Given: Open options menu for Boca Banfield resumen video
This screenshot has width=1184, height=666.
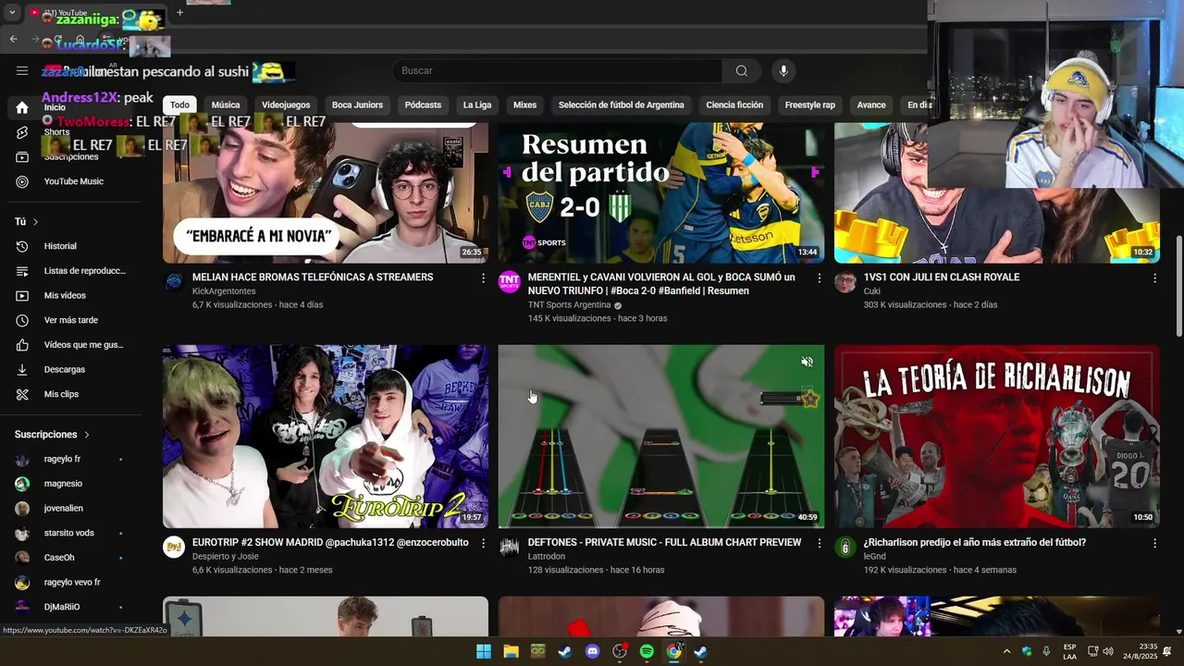Looking at the screenshot, I should [819, 277].
